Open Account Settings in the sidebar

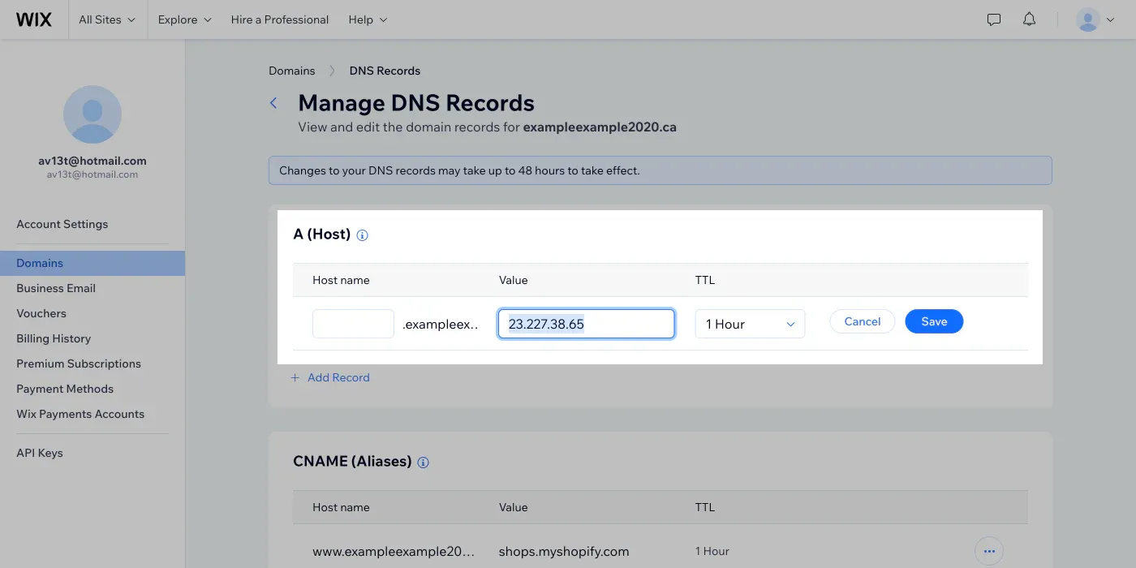pos(62,224)
